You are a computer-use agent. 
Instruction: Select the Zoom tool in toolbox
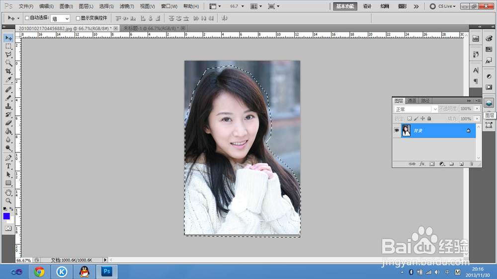(x=8, y=201)
